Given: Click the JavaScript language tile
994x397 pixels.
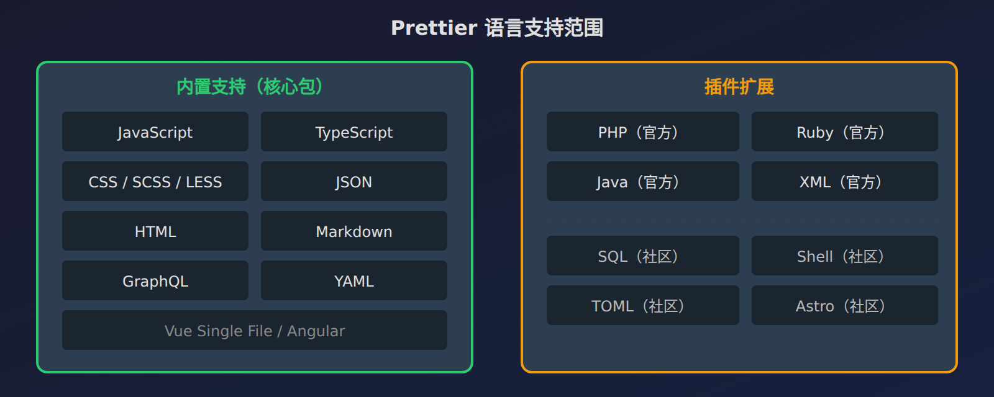Looking at the screenshot, I should [155, 132].
